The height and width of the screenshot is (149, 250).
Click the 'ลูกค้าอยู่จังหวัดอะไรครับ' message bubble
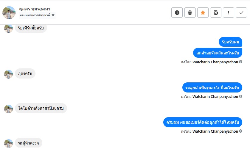[x=218, y=53]
